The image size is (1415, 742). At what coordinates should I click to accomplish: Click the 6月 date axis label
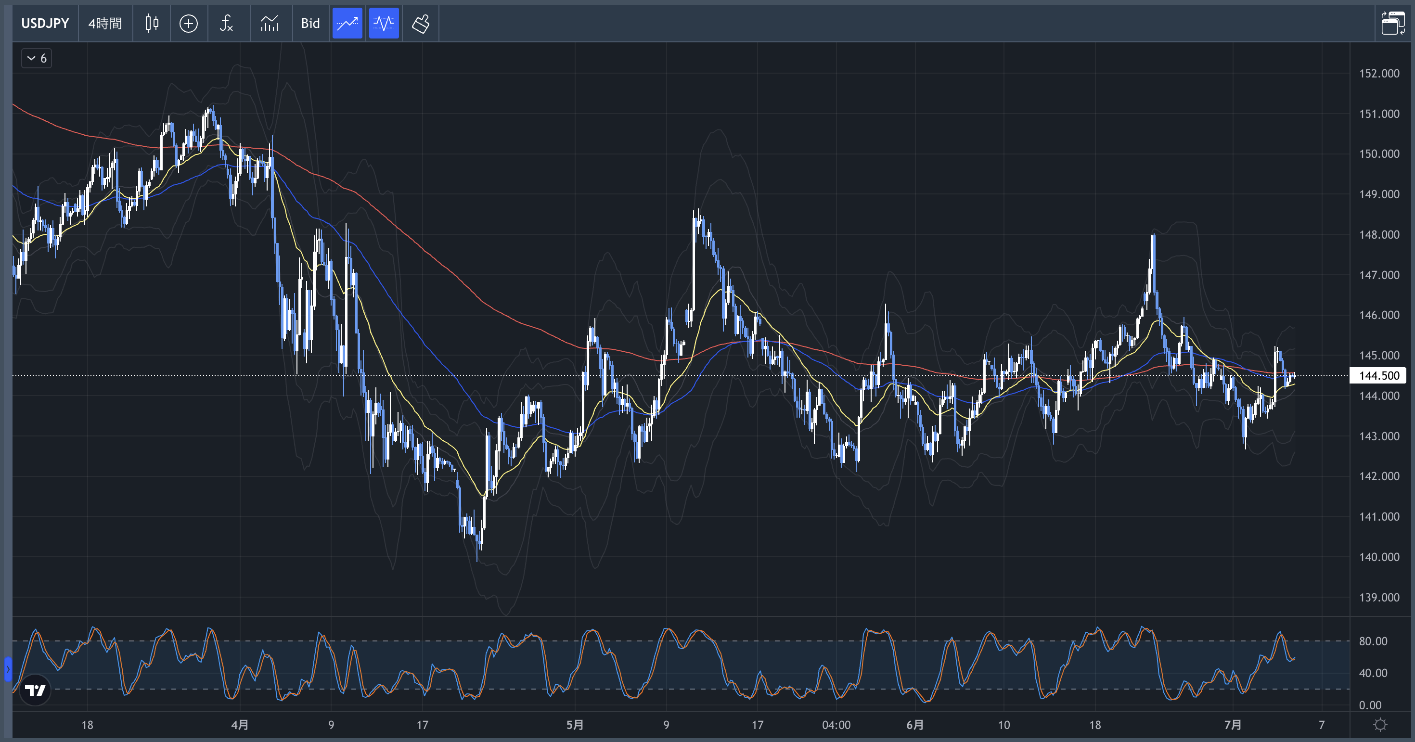(x=914, y=725)
